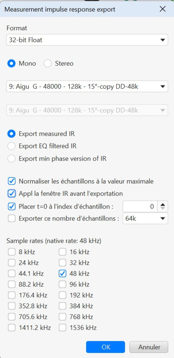Toggle Appl la fenêtre IR avant l'exportation
The image size is (174, 358).
[12, 194]
